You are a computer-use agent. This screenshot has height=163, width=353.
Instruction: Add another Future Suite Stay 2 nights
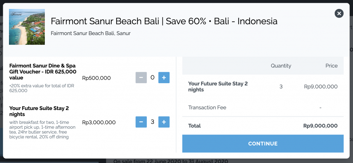coord(164,122)
